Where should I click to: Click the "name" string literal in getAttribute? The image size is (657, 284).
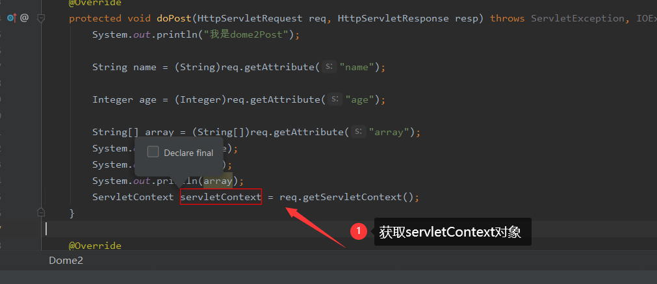[357, 67]
